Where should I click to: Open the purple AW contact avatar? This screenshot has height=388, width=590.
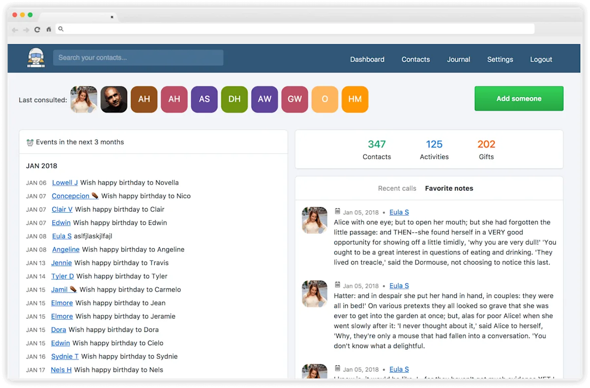pos(265,99)
